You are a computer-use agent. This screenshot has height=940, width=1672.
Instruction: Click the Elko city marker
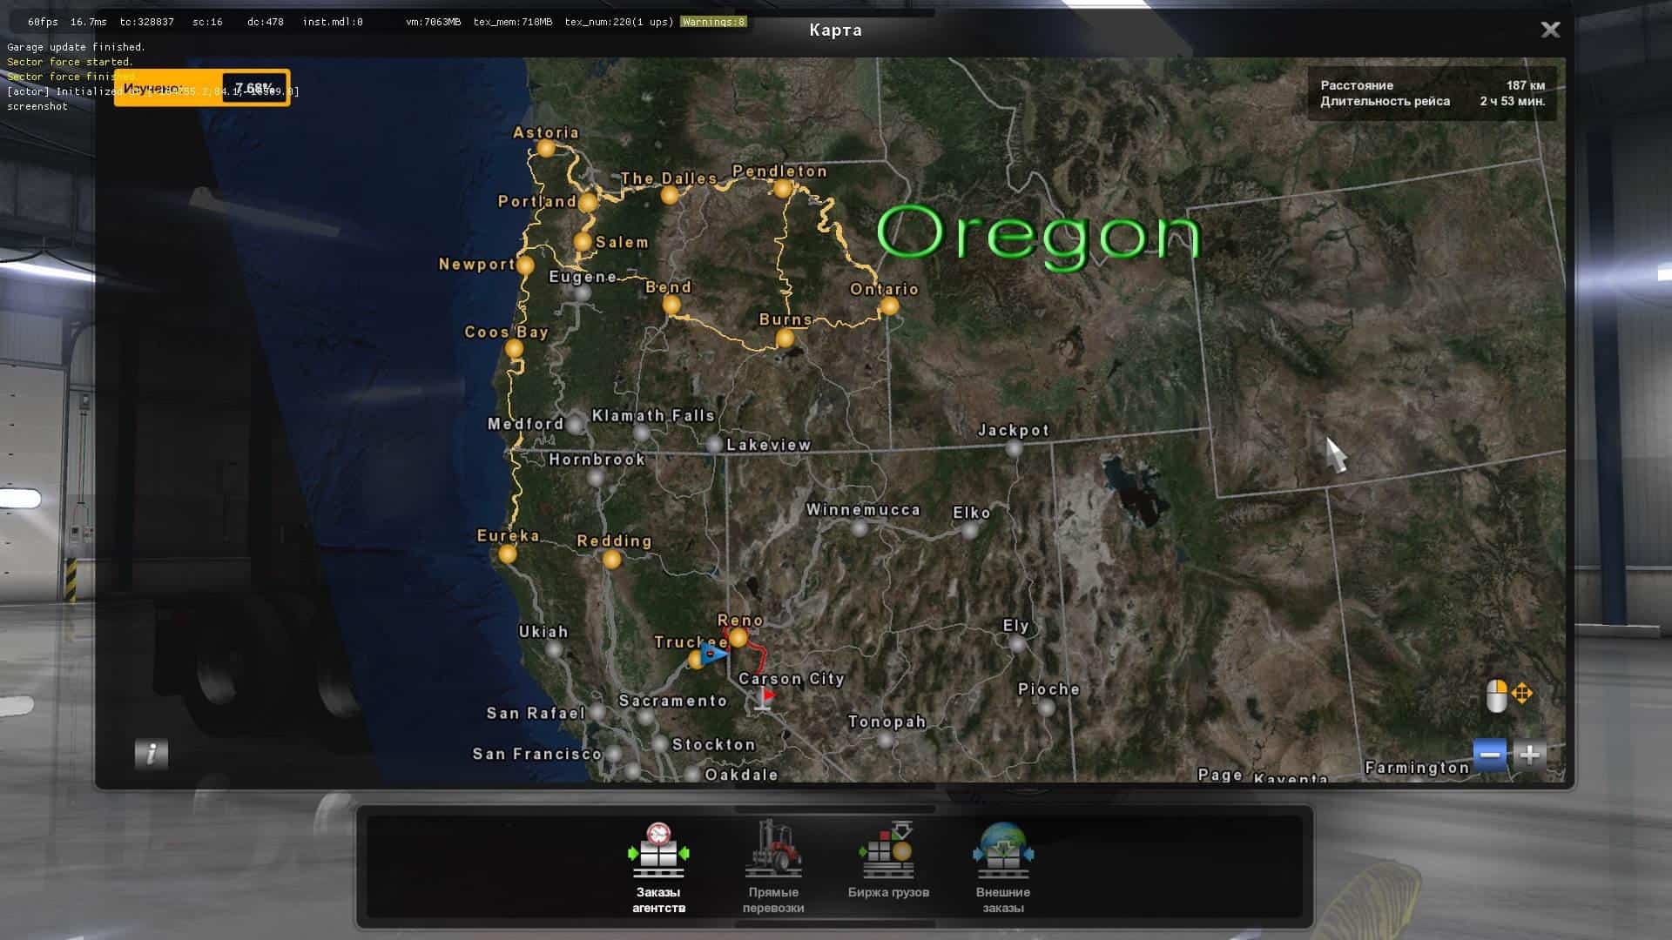(970, 530)
